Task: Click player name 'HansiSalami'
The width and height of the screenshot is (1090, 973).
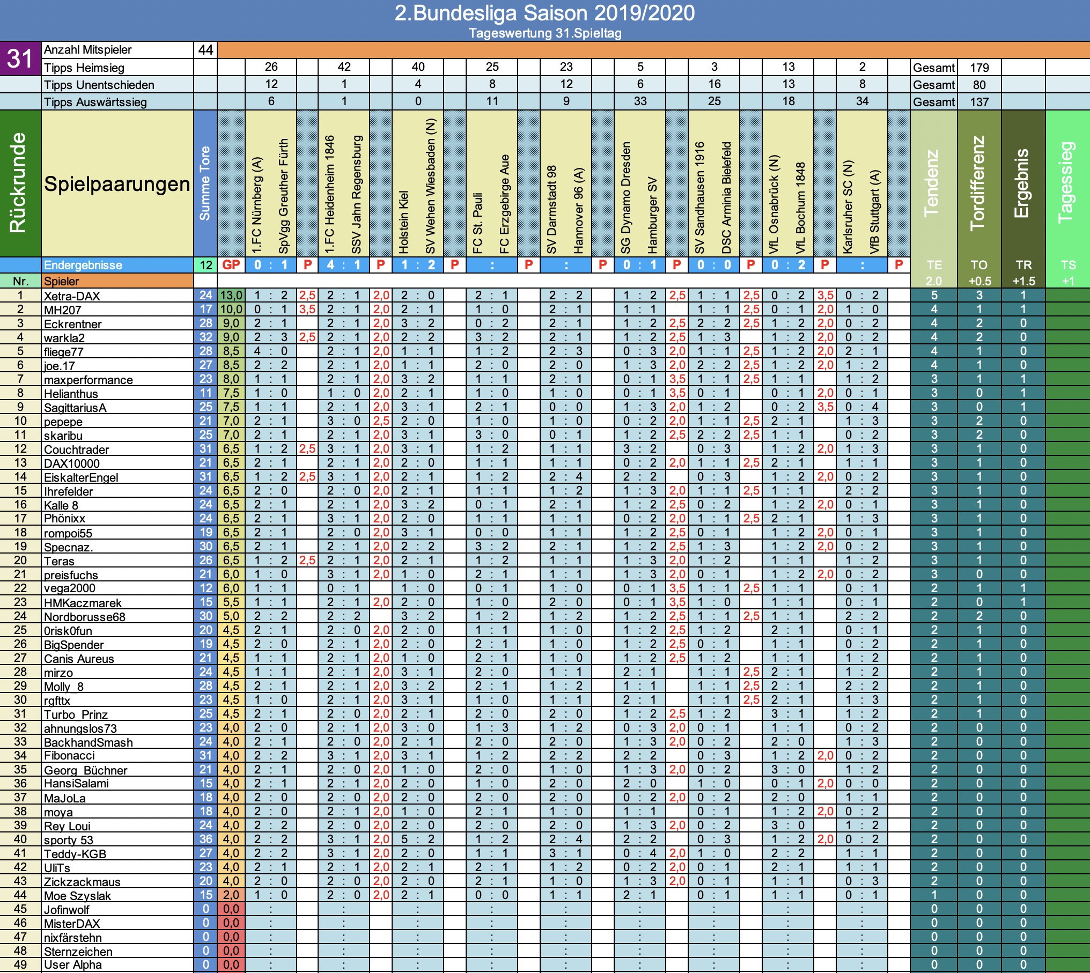Action: [76, 783]
